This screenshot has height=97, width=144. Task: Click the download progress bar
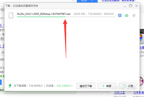click(66, 17)
